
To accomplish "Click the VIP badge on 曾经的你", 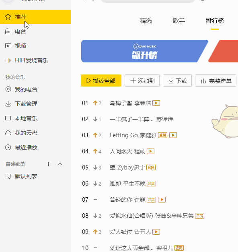I will (151, 200).
